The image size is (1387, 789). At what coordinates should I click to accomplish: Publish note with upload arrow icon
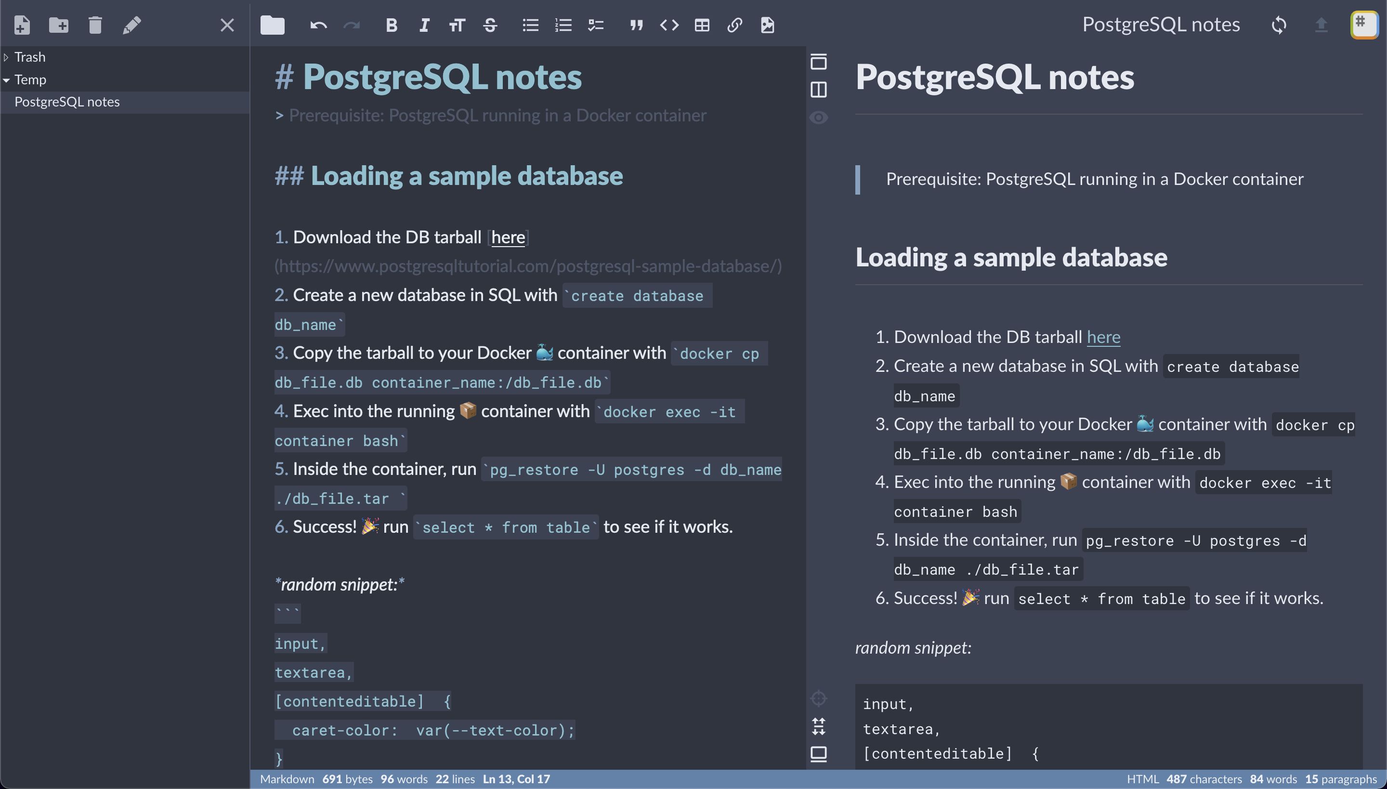1322,25
